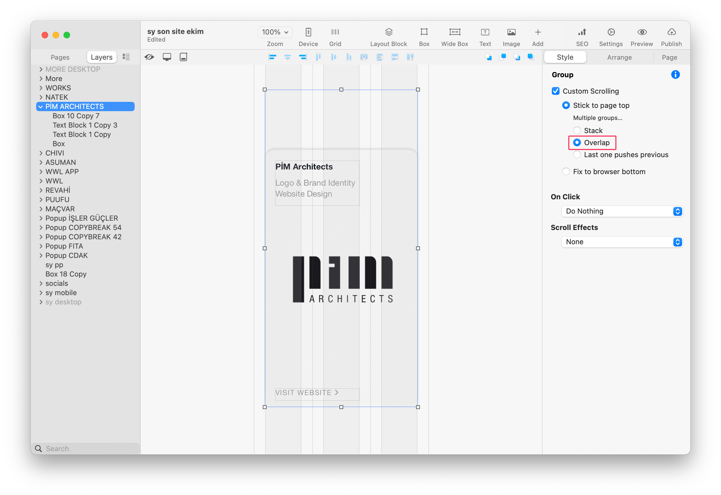Select Text Block 1 Copy 3 layer

tap(85, 125)
